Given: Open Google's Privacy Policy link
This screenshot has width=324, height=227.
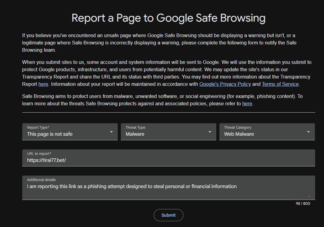Looking at the screenshot, I should point(225,84).
